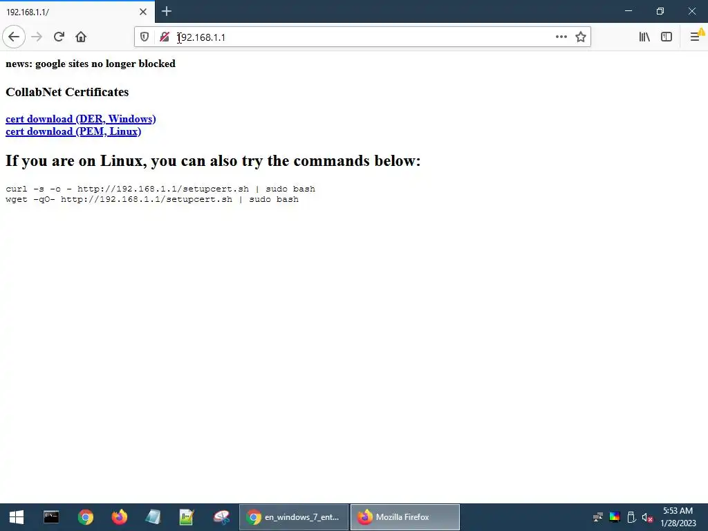Screen dimensions: 708x531
Task: Open the Firefox home page
Action: tap(81, 37)
